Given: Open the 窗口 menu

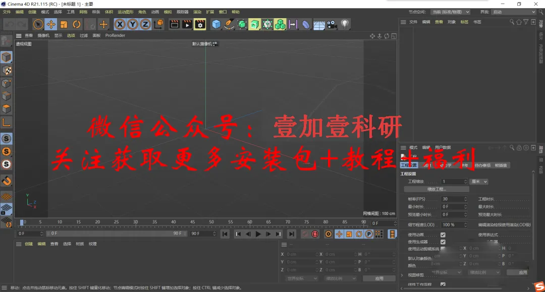Looking at the screenshot, I should (x=223, y=12).
